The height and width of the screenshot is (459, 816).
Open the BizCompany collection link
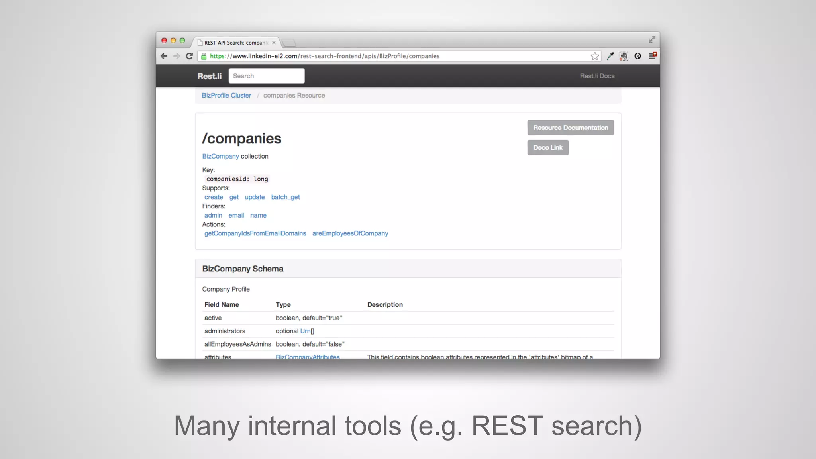click(x=220, y=156)
